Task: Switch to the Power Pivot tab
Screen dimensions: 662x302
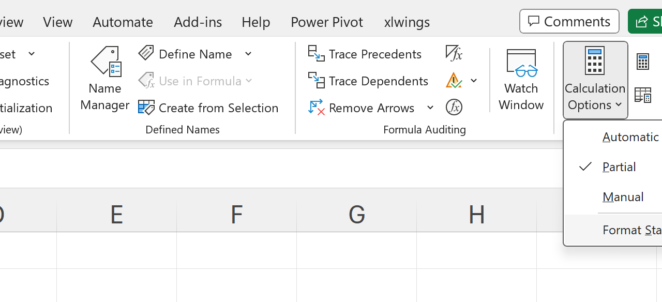Action: (327, 22)
